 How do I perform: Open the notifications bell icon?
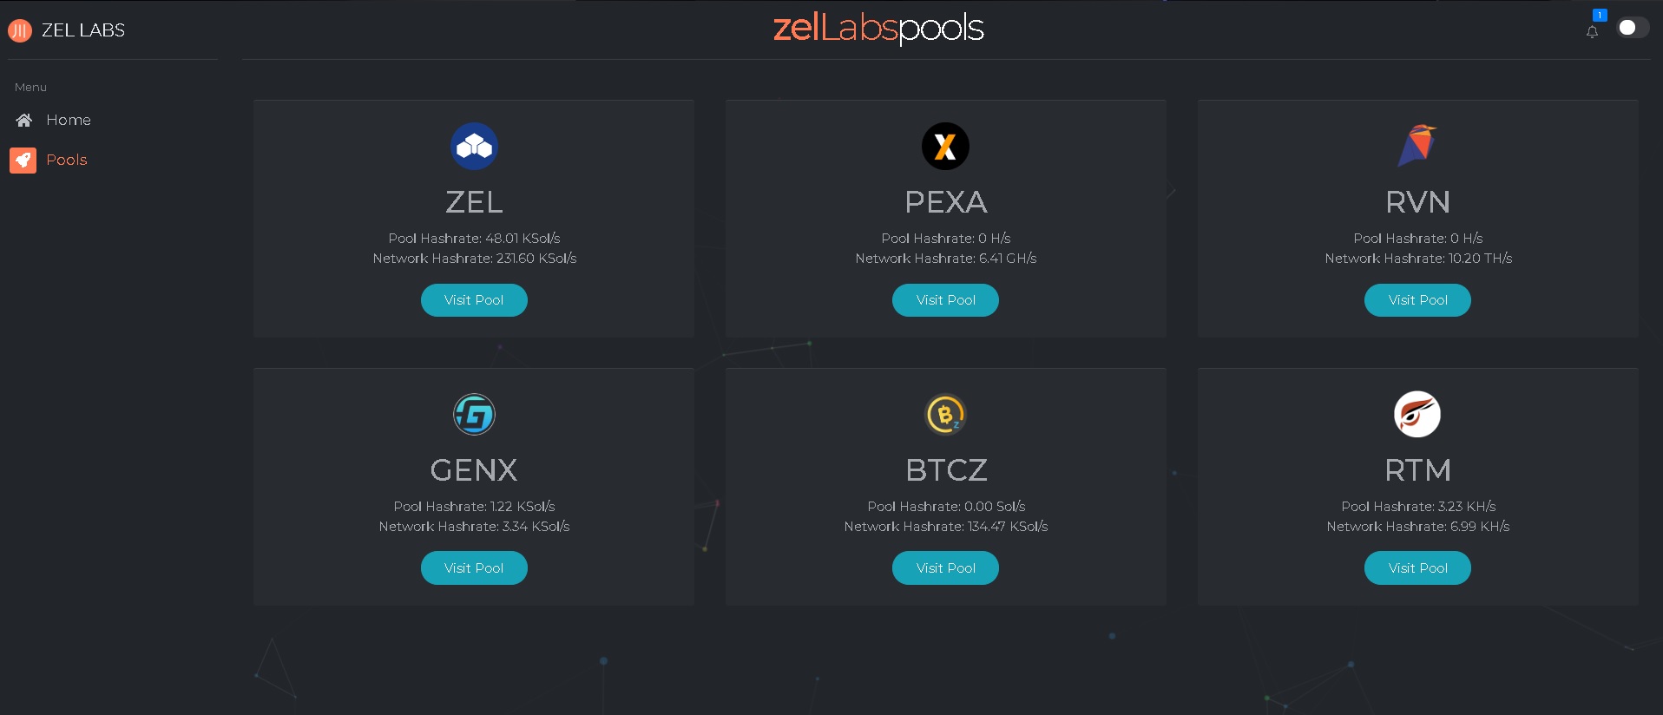tap(1592, 32)
